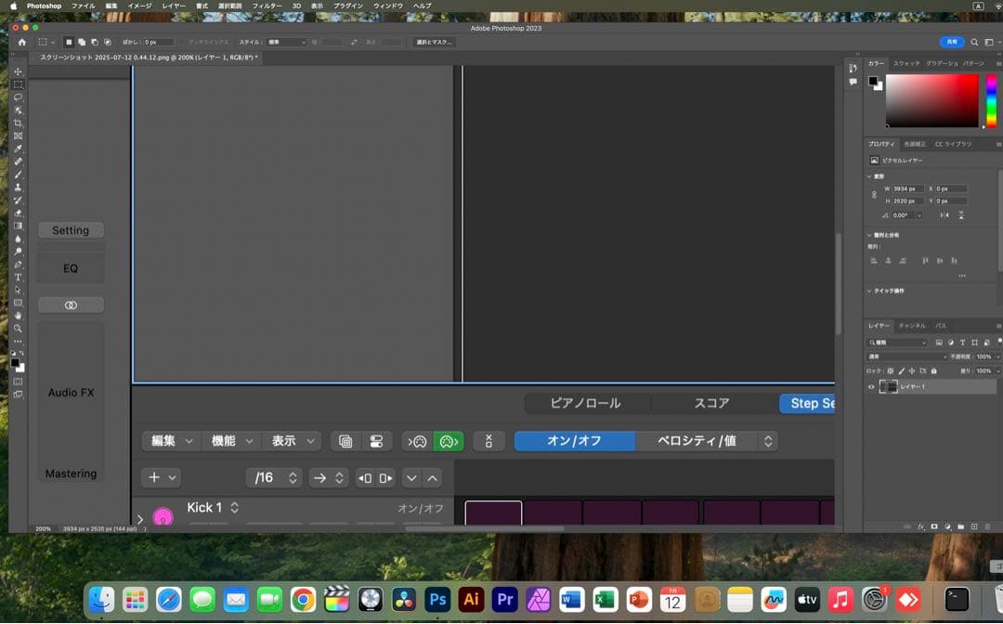Click the Setting button
This screenshot has width=1003, height=624.
click(71, 229)
